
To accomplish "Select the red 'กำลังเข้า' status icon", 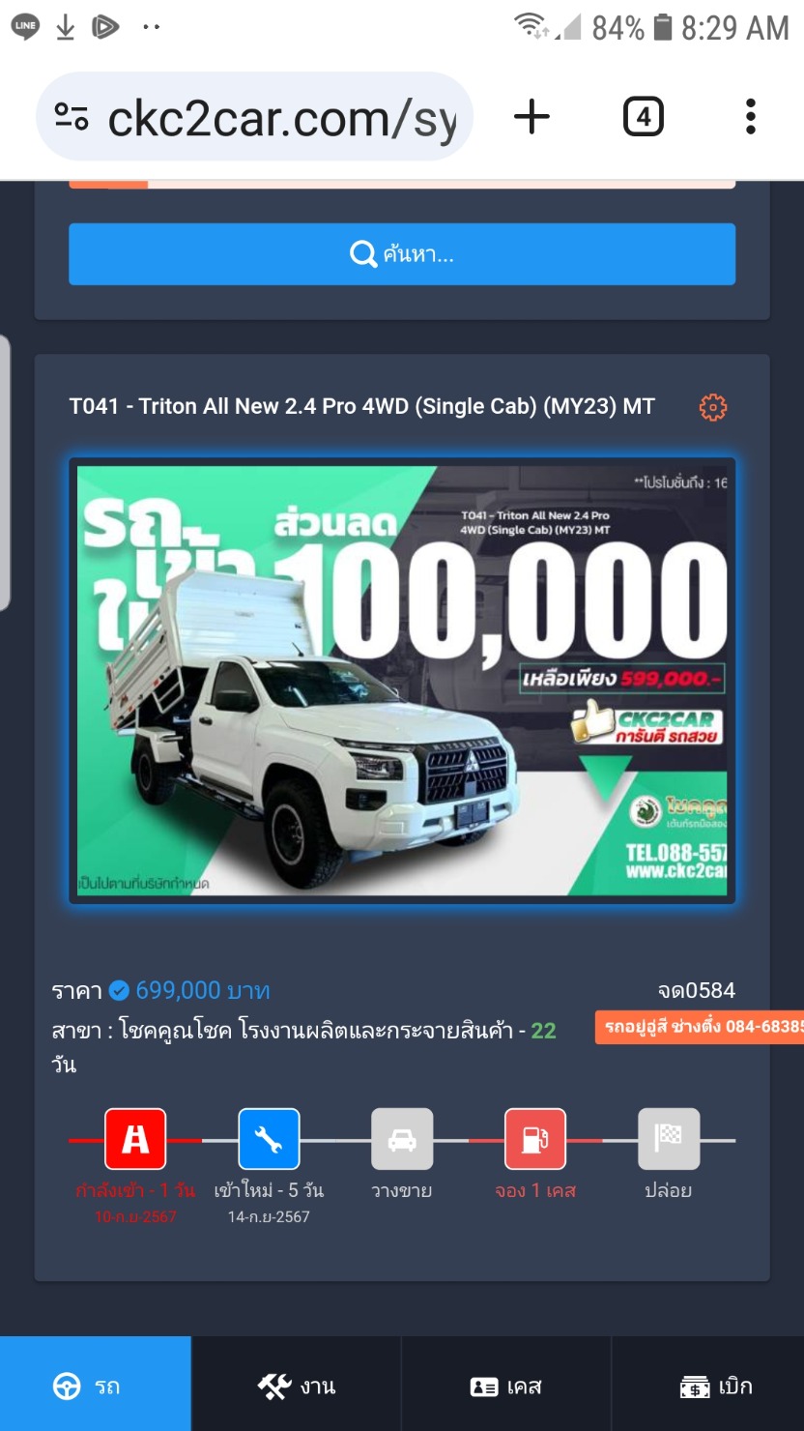I will pos(135,1140).
